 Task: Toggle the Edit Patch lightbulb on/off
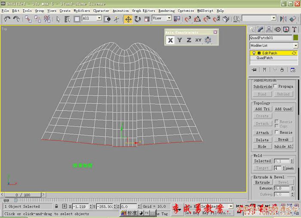pyautogui.click(x=254, y=53)
